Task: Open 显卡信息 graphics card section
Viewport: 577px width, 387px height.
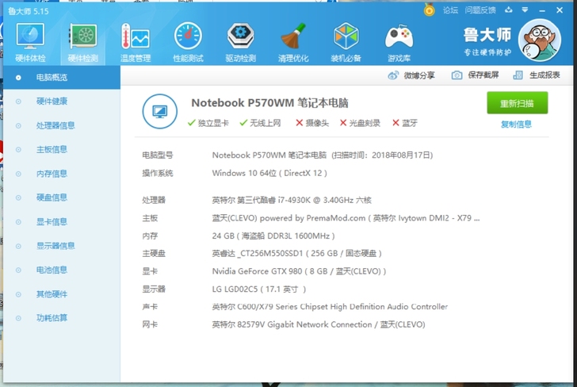Action: 52,222
